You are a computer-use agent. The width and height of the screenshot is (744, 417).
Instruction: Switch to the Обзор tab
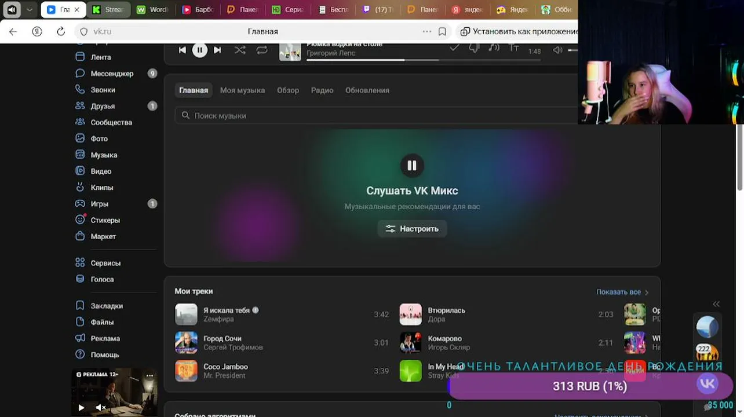point(288,90)
